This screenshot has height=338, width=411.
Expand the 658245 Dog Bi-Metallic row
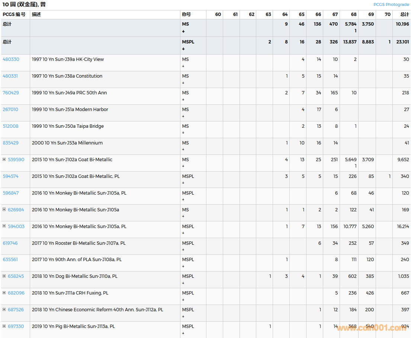pyautogui.click(x=4, y=276)
